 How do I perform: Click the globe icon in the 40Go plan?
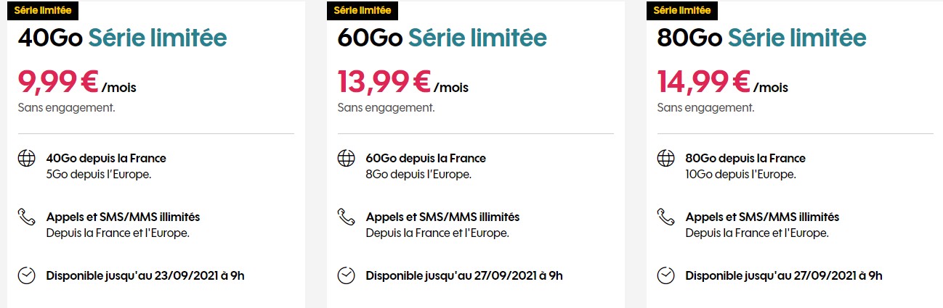coord(26,159)
